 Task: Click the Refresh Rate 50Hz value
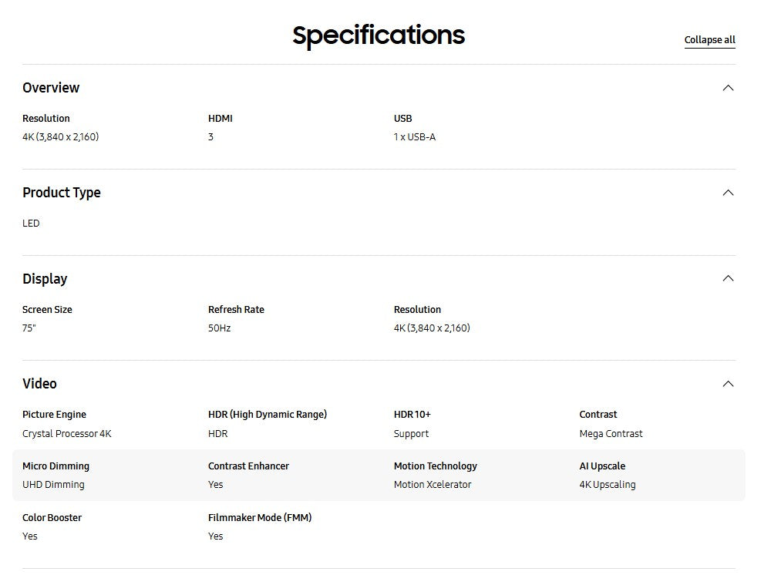[219, 328]
